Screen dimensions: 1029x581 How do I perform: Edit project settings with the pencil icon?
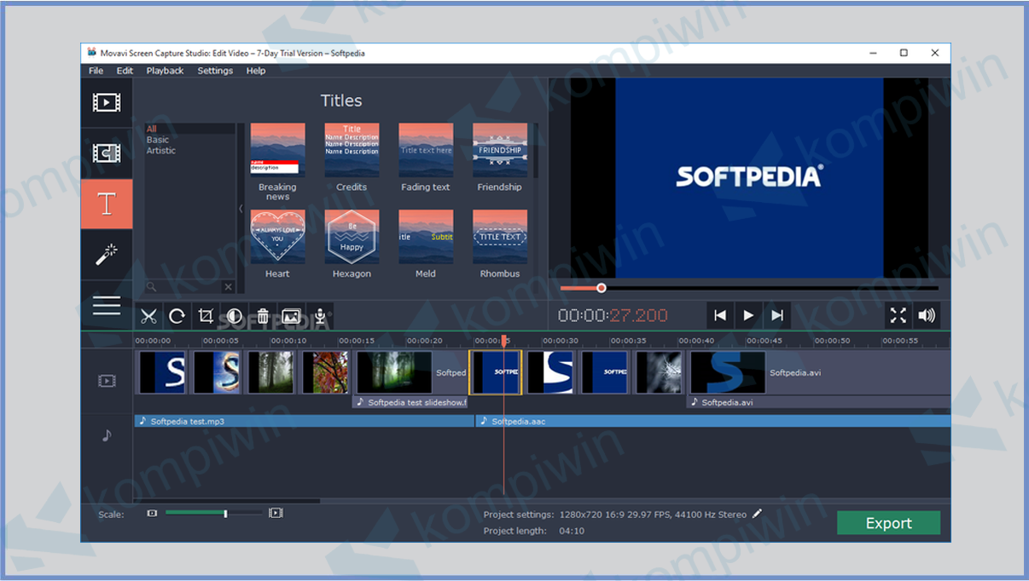click(x=757, y=514)
